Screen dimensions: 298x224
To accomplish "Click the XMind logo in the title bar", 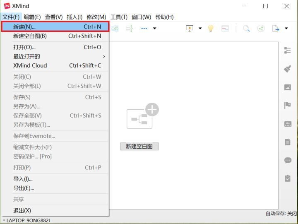I will (x=7, y=6).
